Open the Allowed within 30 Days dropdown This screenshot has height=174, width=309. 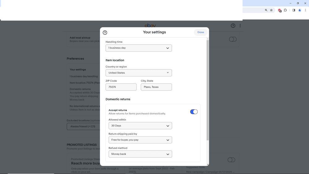(140, 126)
